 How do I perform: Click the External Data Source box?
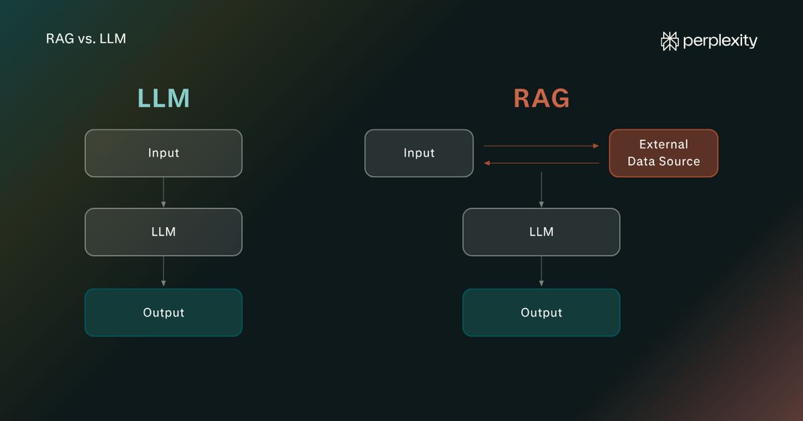click(x=664, y=153)
